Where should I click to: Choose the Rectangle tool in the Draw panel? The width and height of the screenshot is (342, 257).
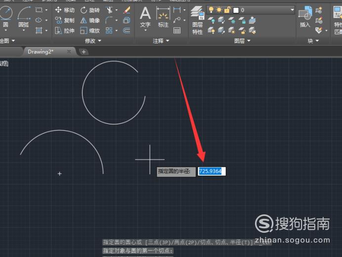(39, 10)
